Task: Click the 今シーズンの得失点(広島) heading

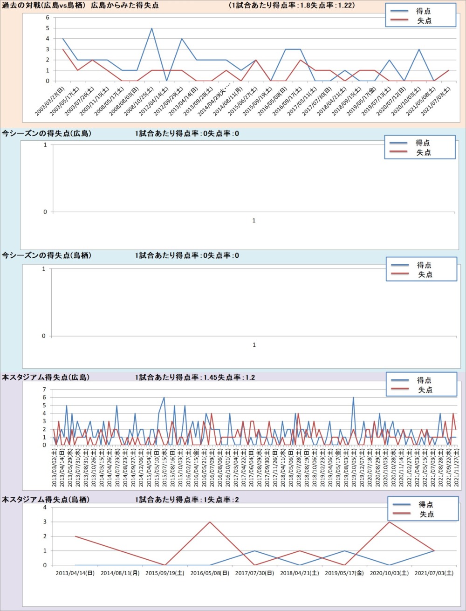Action: tap(47, 134)
